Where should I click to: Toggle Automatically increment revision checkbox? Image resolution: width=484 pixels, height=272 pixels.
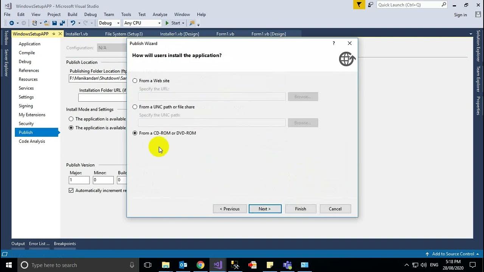tap(71, 190)
